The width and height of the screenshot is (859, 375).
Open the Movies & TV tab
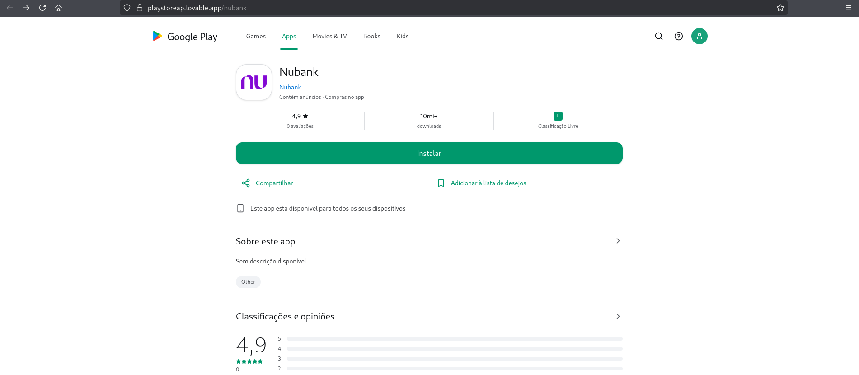[330, 36]
